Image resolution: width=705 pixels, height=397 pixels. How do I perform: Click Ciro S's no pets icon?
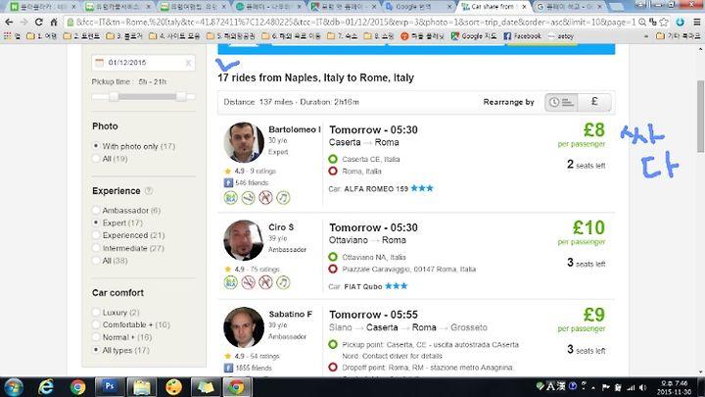point(265,282)
